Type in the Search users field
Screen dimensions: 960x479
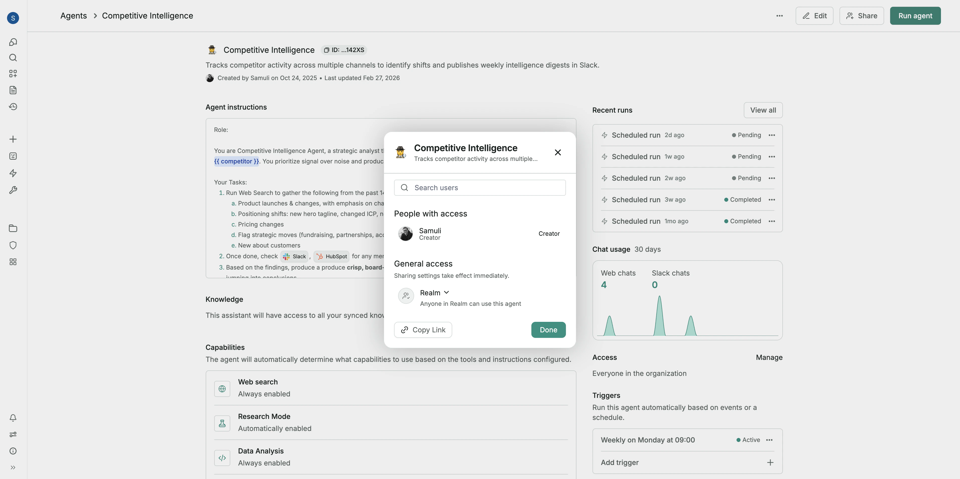(480, 188)
